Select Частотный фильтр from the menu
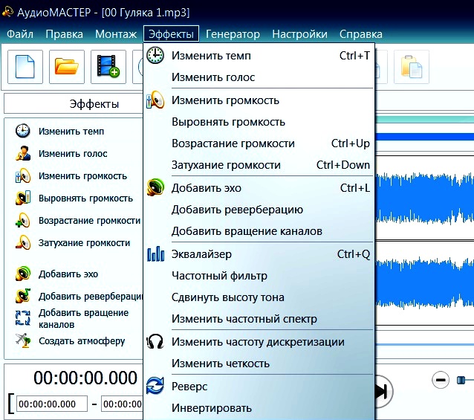The height and width of the screenshot is (420, 474). coord(219,276)
